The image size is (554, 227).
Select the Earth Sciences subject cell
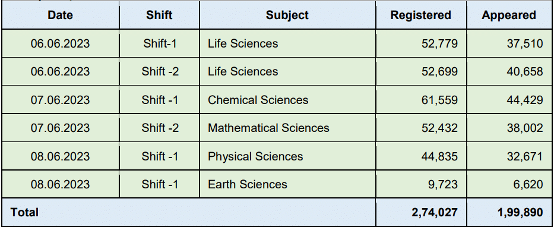point(287,184)
